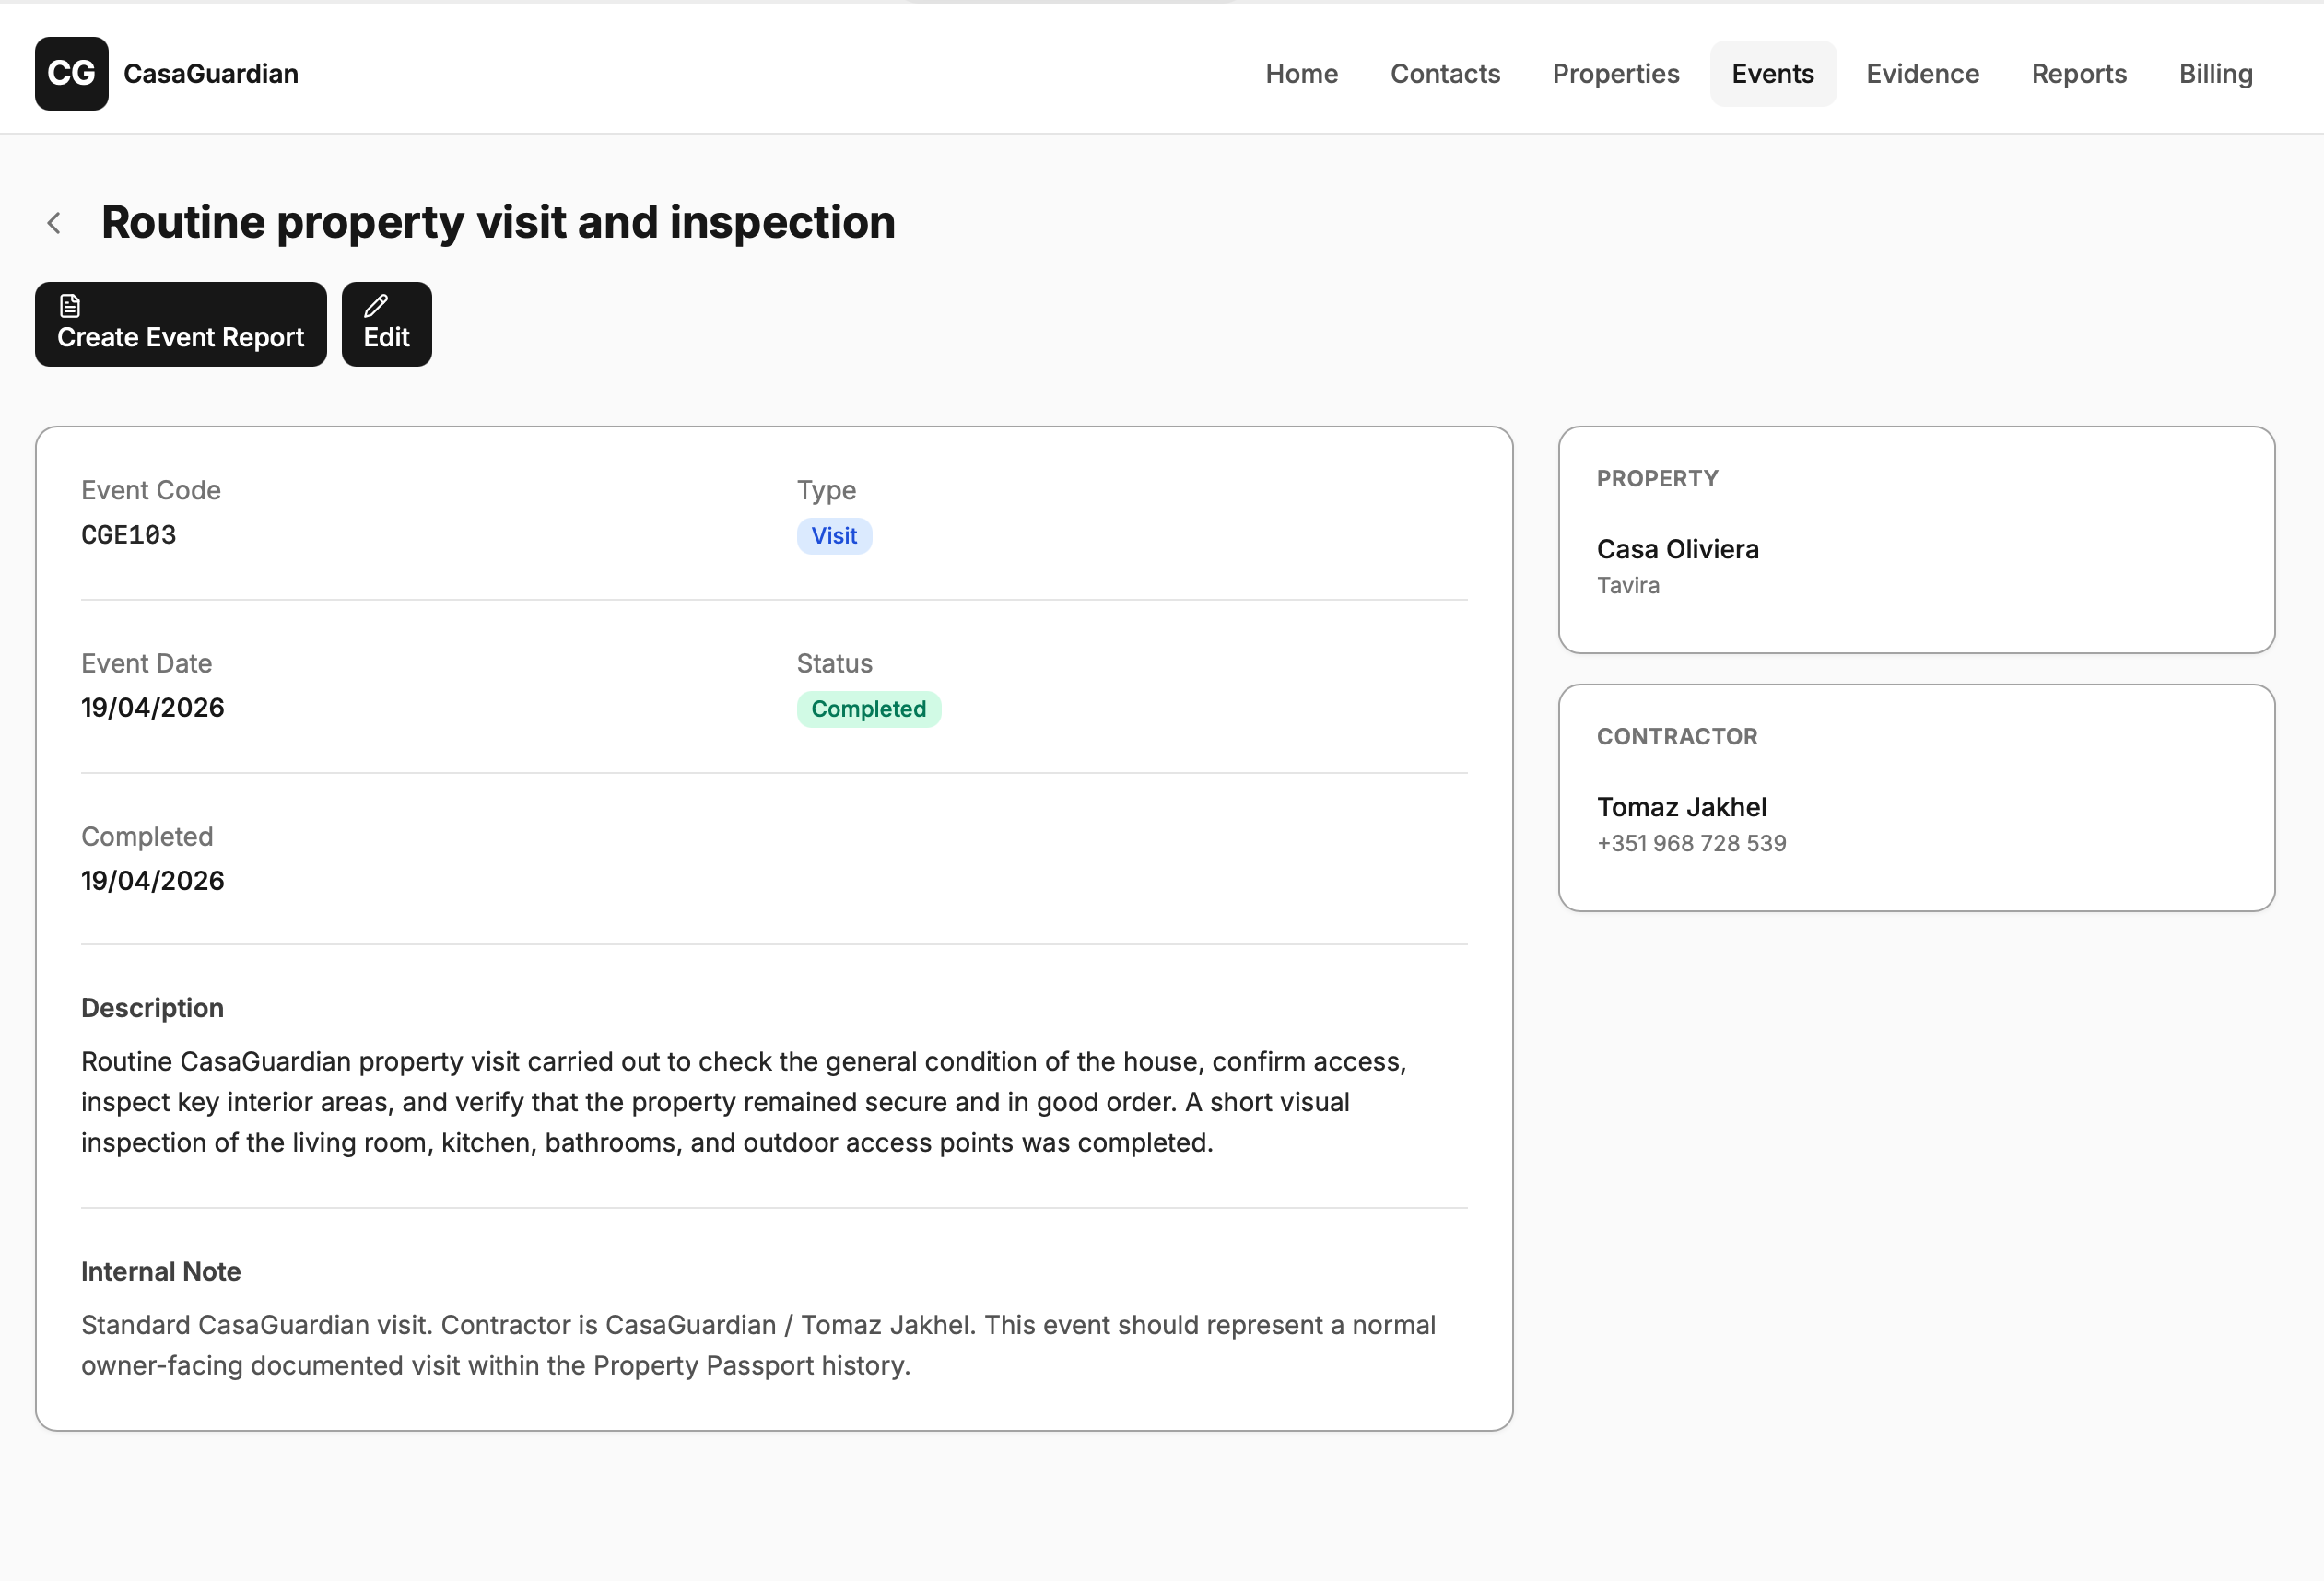Open the Casa Oliviera property card

pyautogui.click(x=1915, y=540)
